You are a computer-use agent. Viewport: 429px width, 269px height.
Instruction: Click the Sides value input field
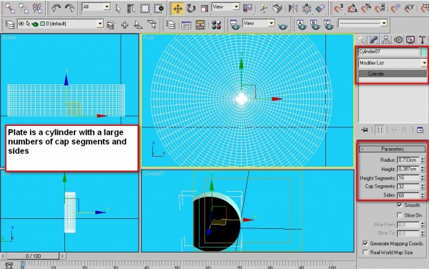pos(408,195)
